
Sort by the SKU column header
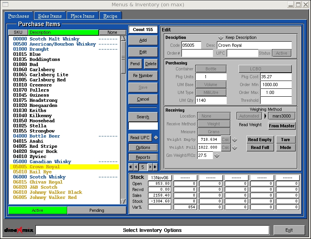(18, 32)
